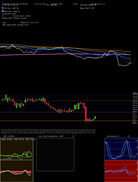Select the 'MACD: 929.3, 994.63, -65.33 C' line
The width and height of the screenshot is (138, 182).
[15, 18]
